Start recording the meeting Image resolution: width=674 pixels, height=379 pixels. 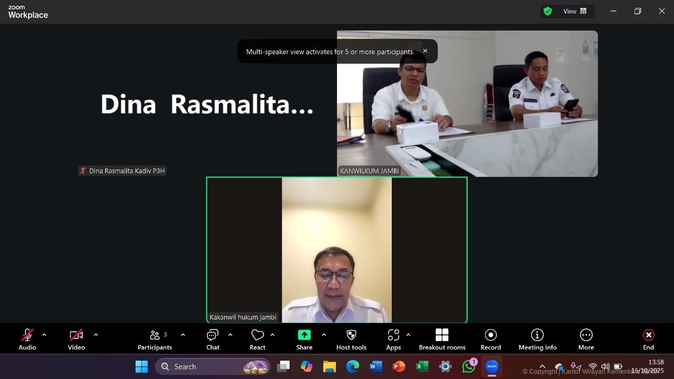point(490,340)
